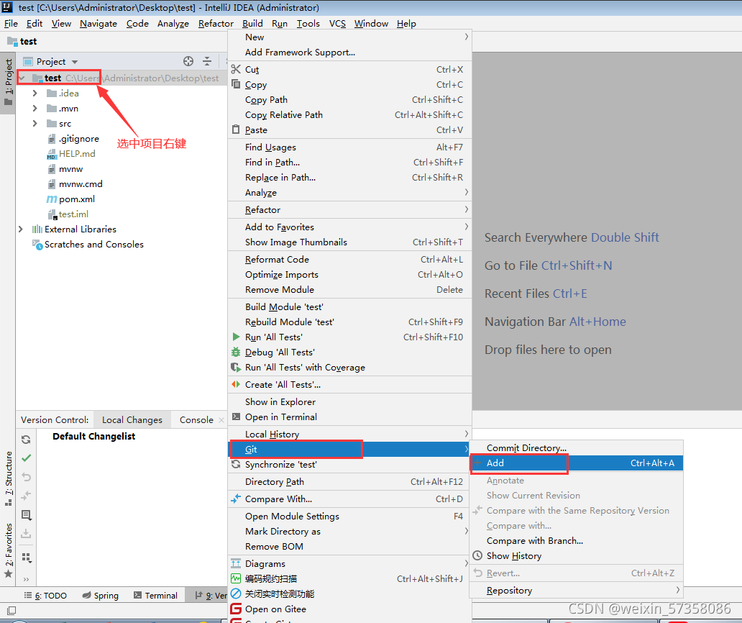
Task: Expand External Libraries node
Action: click(20, 229)
